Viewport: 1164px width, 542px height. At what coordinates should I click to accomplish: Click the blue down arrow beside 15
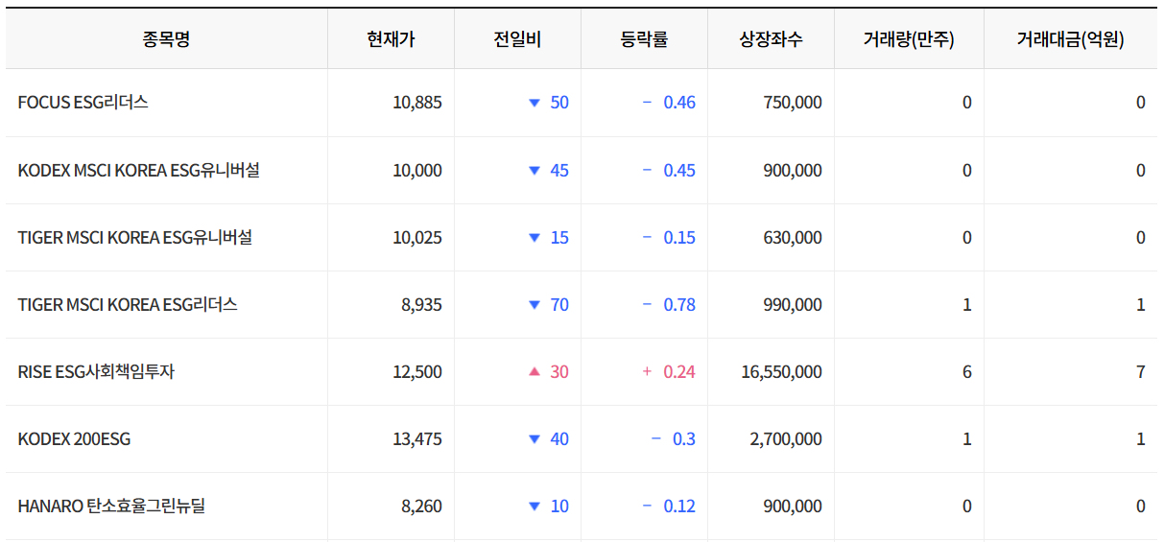coord(534,237)
